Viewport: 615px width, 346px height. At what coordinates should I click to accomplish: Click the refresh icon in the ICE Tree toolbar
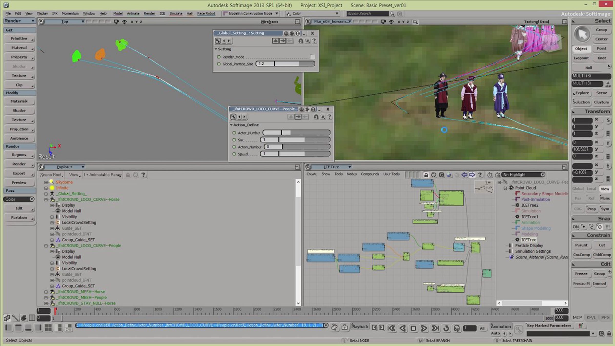(x=434, y=175)
